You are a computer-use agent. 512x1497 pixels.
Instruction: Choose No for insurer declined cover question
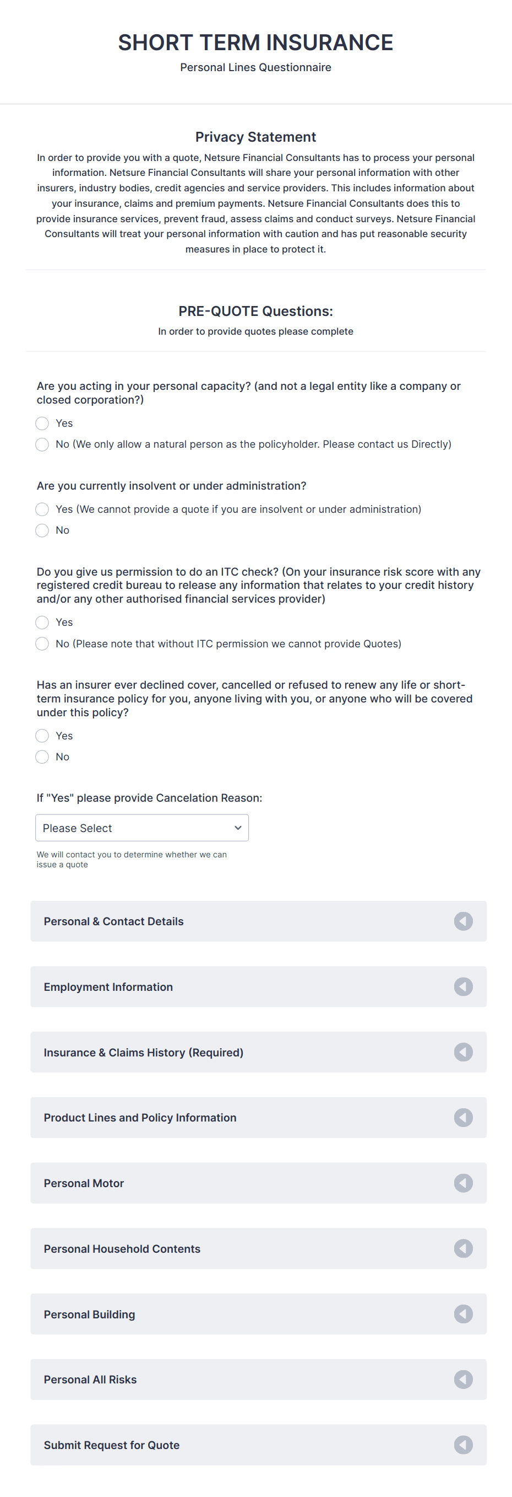(x=42, y=756)
